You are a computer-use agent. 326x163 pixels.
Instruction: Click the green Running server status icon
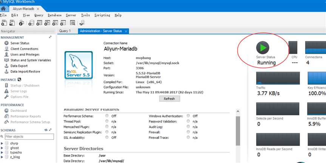tap(263, 48)
